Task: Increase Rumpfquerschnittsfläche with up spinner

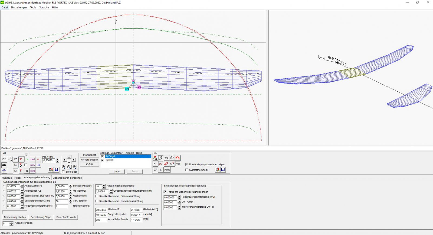Action: point(179,196)
